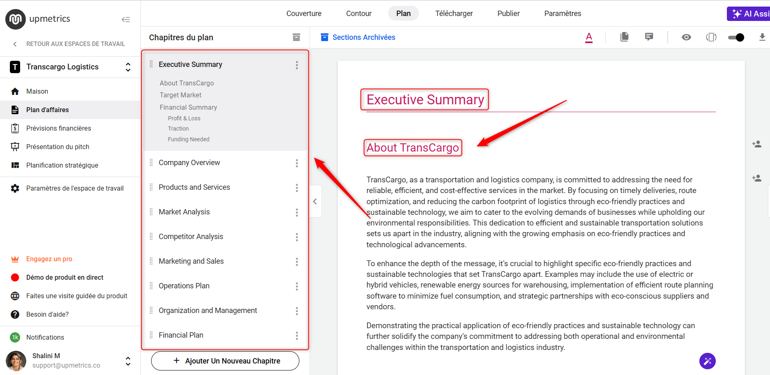Viewport: 770px width, 375px height.
Task: Open options menu for Competitor Analysis chapter
Action: pyautogui.click(x=297, y=237)
